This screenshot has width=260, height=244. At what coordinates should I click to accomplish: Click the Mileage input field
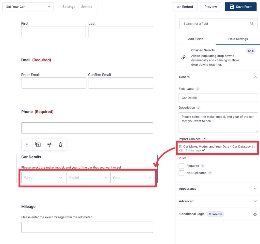point(87,227)
